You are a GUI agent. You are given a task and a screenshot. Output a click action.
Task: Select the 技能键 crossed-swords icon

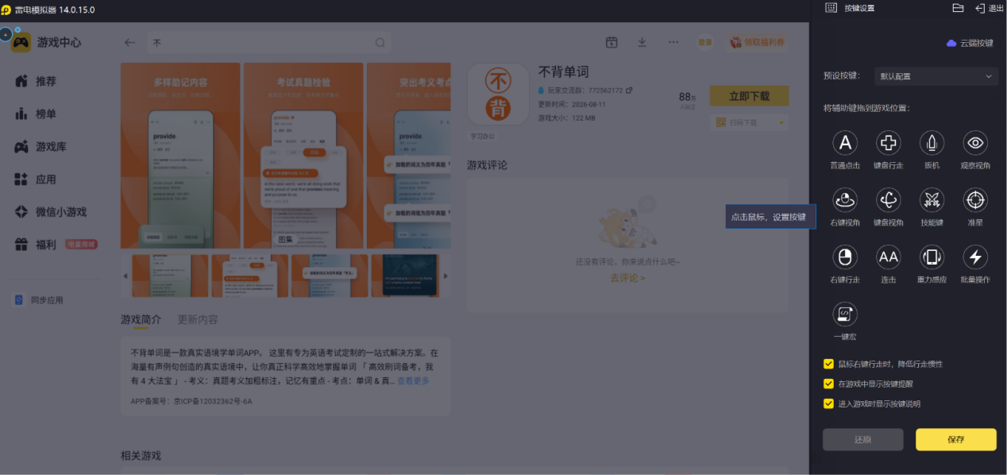(932, 200)
